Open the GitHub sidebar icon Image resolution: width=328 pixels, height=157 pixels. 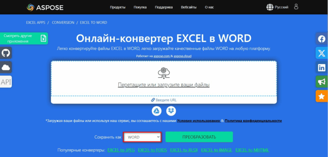pos(6,53)
